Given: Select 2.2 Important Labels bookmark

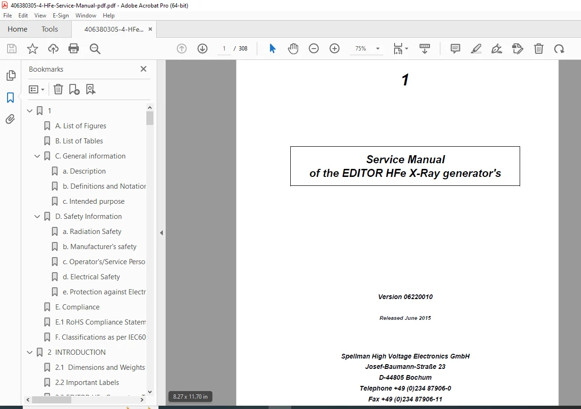Looking at the screenshot, I should click(x=87, y=383).
